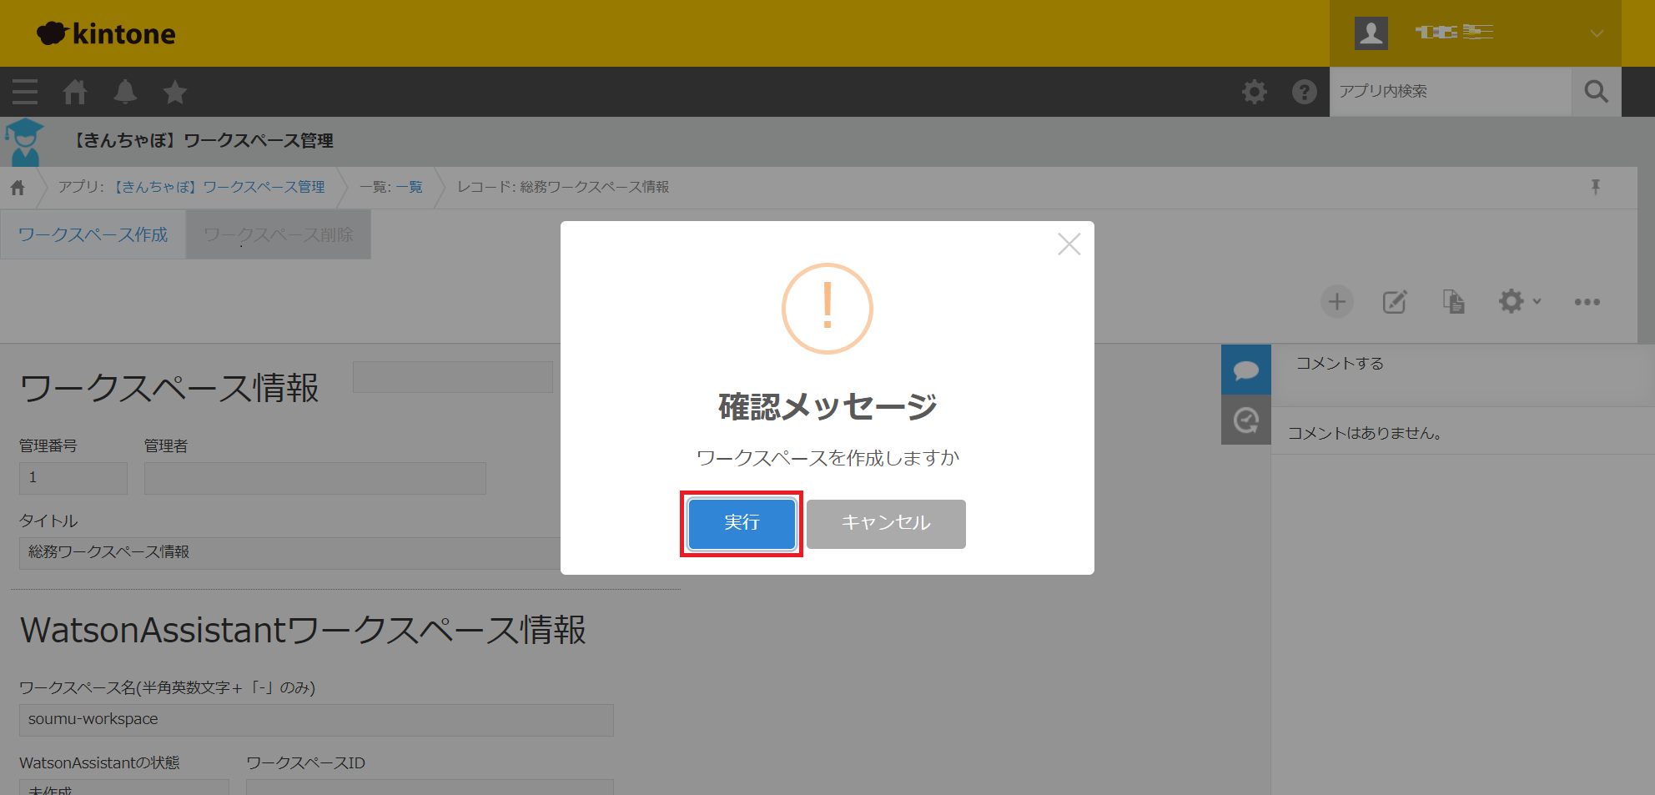Expand the user account dropdown
1655x795 pixels.
point(1596,33)
